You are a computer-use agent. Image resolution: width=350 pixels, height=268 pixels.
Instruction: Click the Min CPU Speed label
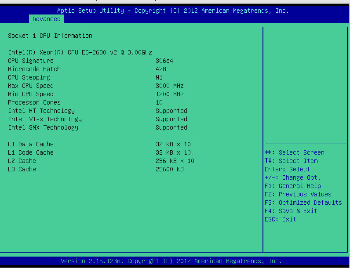(31, 94)
